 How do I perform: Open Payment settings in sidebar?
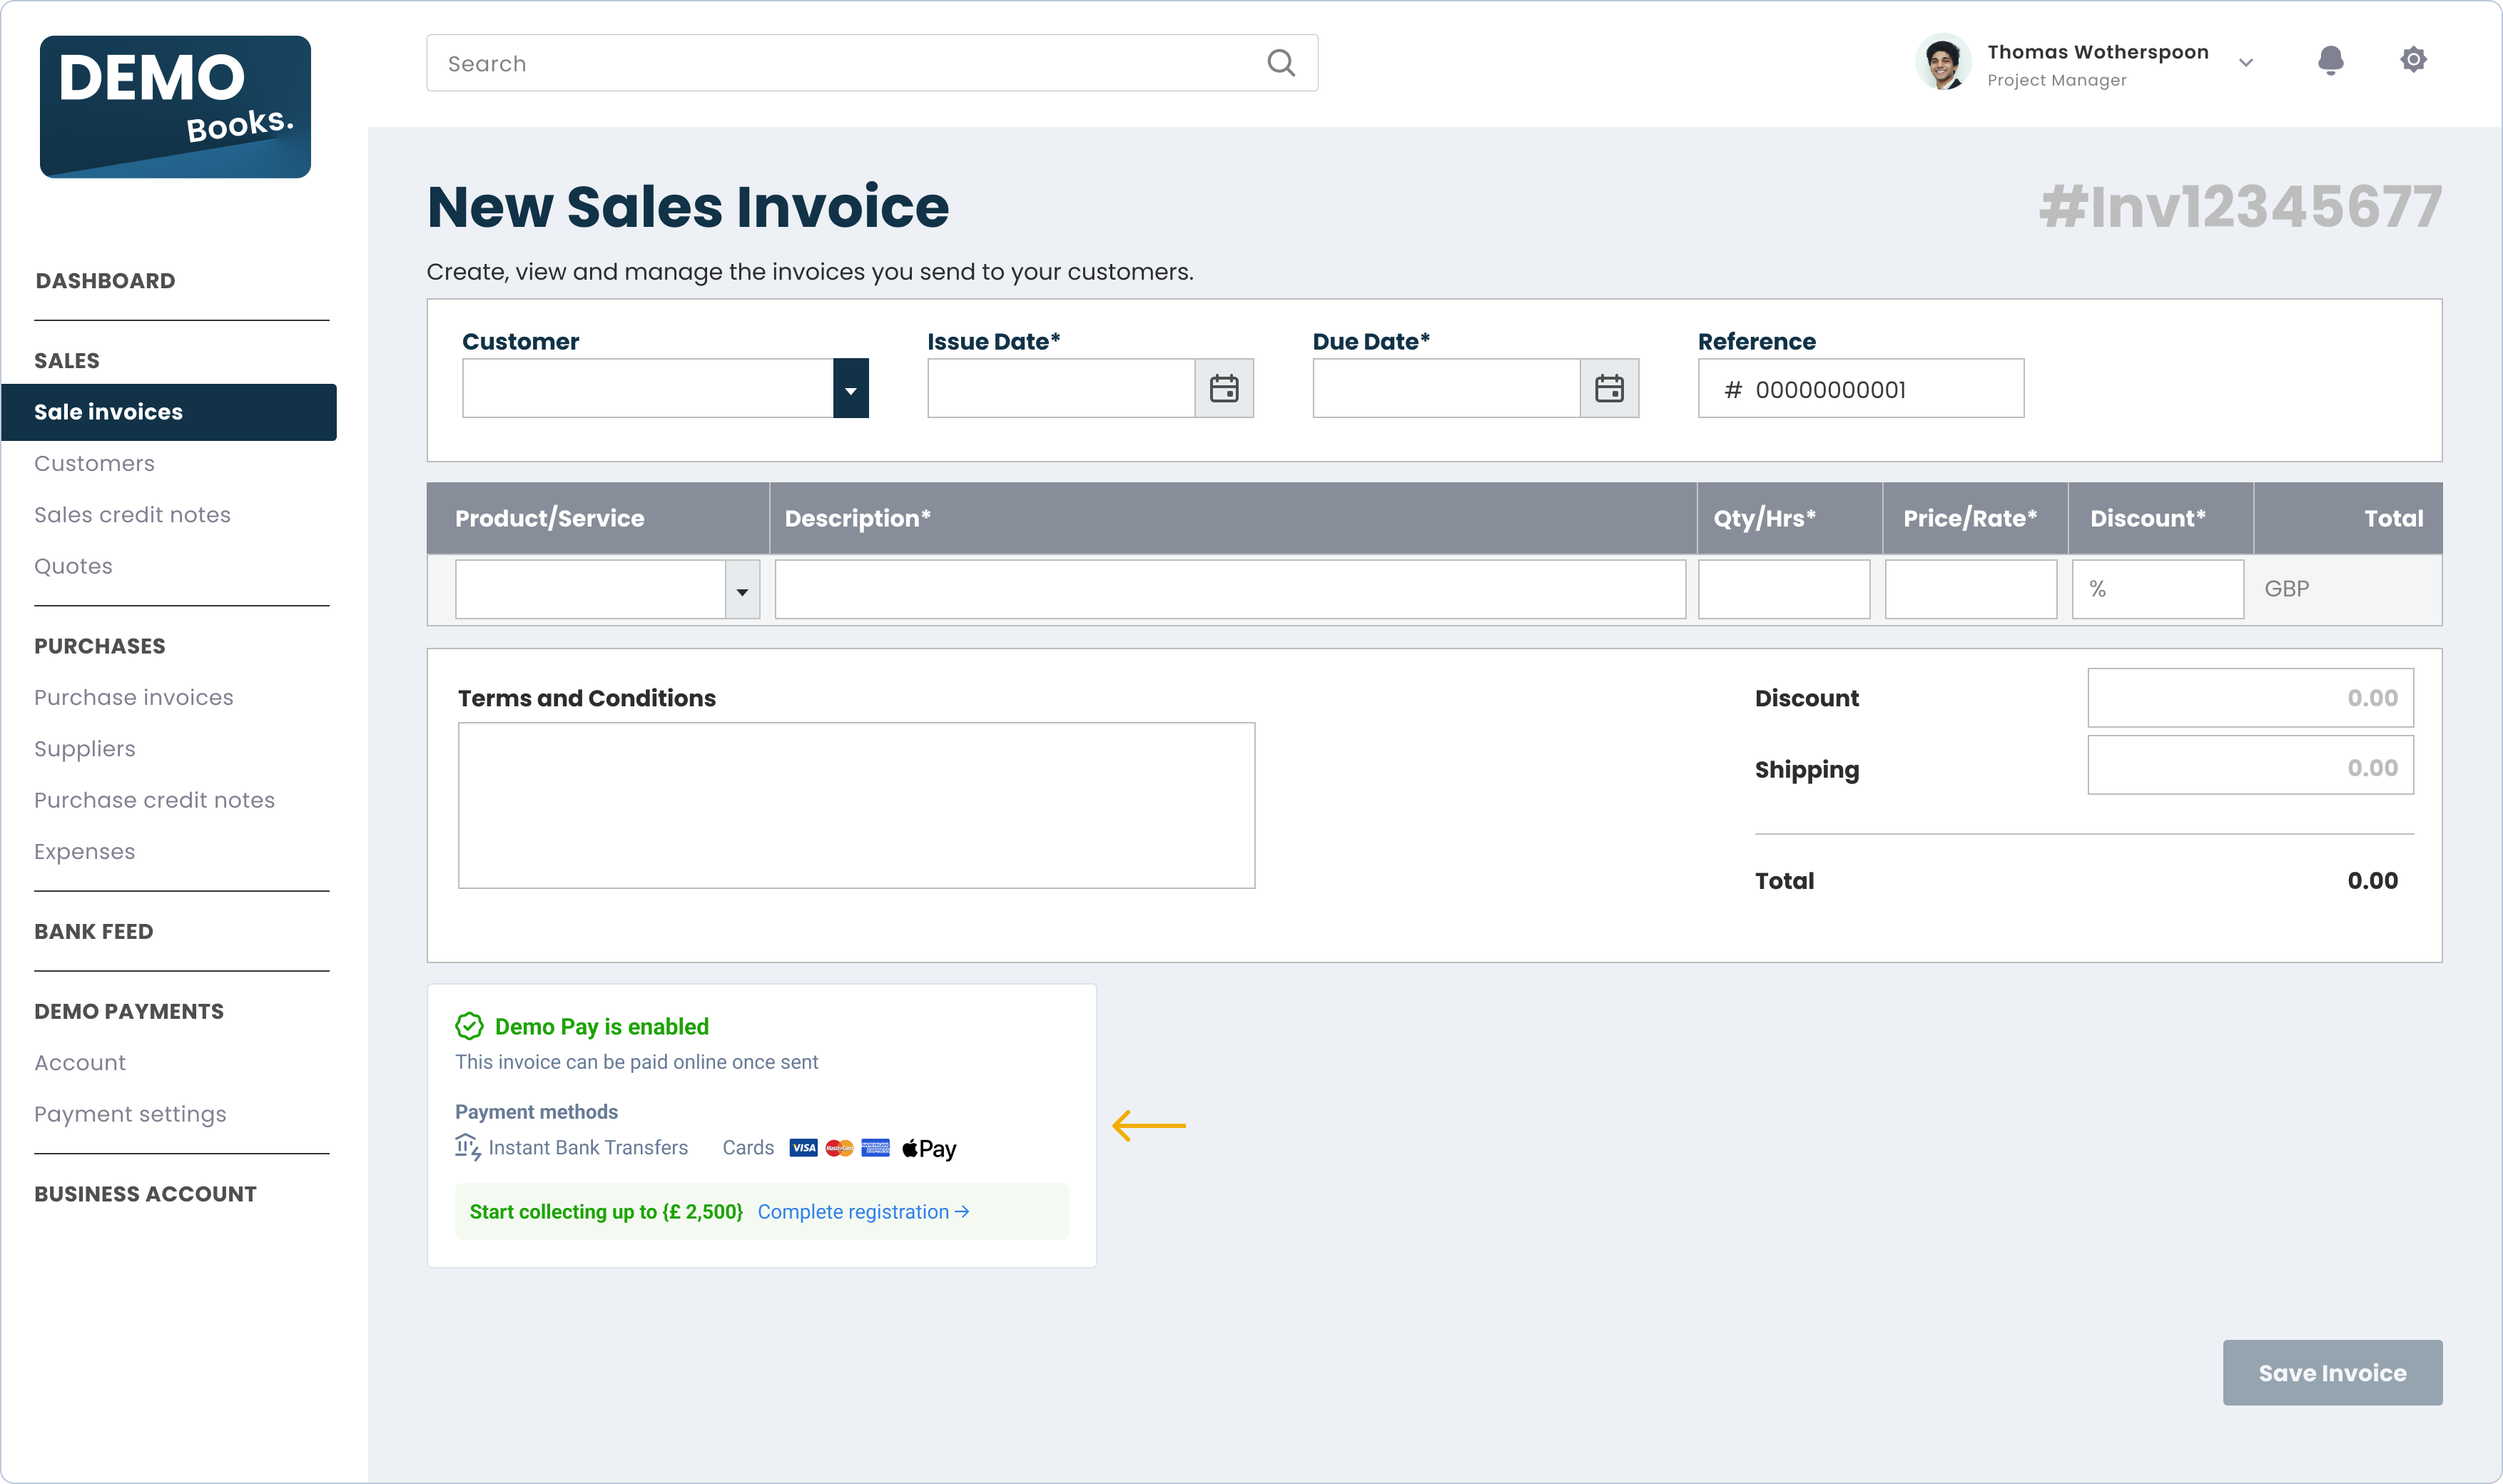(130, 1114)
